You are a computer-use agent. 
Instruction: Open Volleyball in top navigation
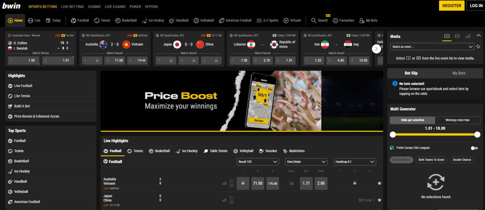click(x=204, y=21)
